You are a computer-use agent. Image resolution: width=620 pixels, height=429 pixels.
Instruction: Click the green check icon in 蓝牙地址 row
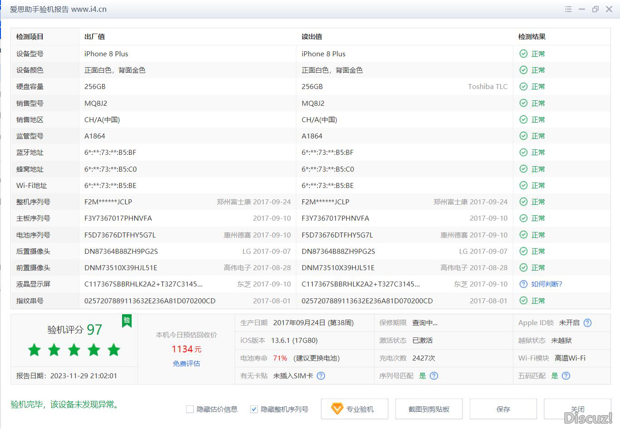523,152
